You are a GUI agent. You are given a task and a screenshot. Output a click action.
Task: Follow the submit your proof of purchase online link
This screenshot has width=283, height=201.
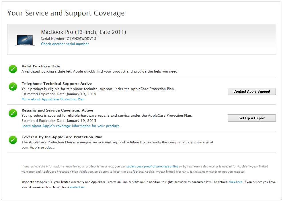[x=152, y=167]
